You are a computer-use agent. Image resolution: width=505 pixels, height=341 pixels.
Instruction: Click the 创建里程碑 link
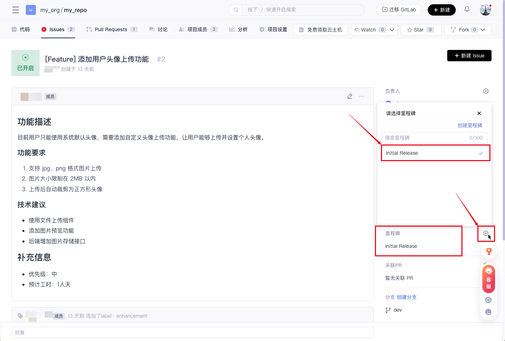tap(470, 125)
